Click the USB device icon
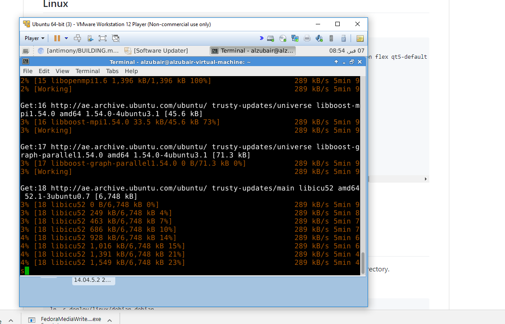The height and width of the screenshot is (324, 505). 344,39
